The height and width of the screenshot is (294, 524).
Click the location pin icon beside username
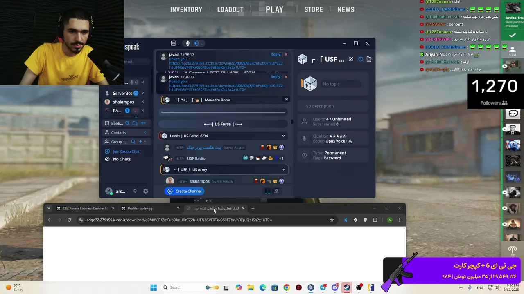[x=135, y=191]
